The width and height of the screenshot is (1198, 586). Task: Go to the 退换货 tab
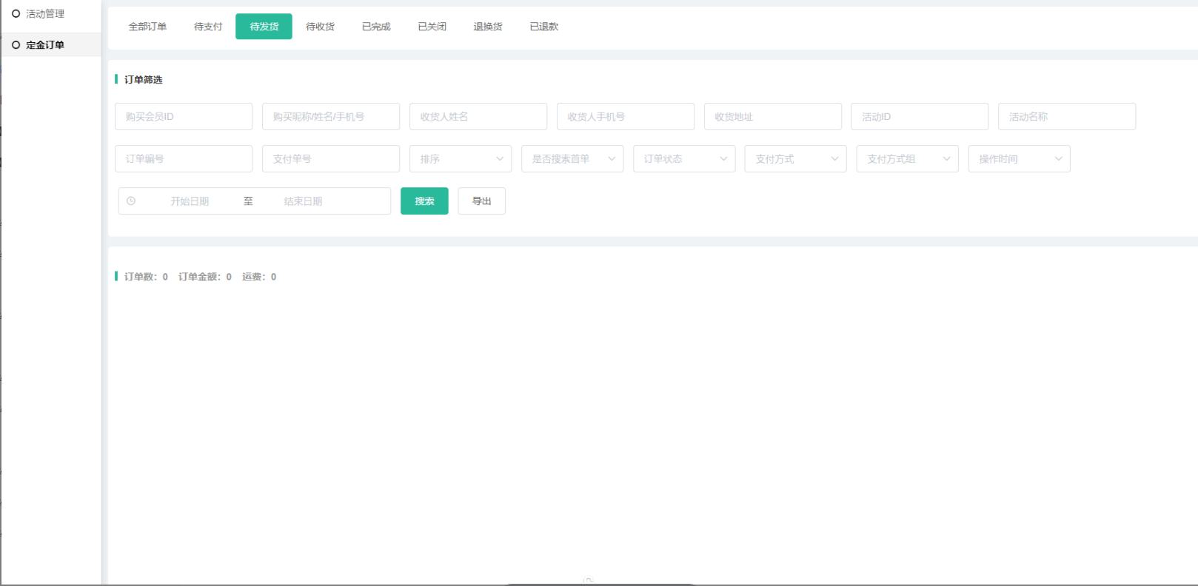click(488, 27)
